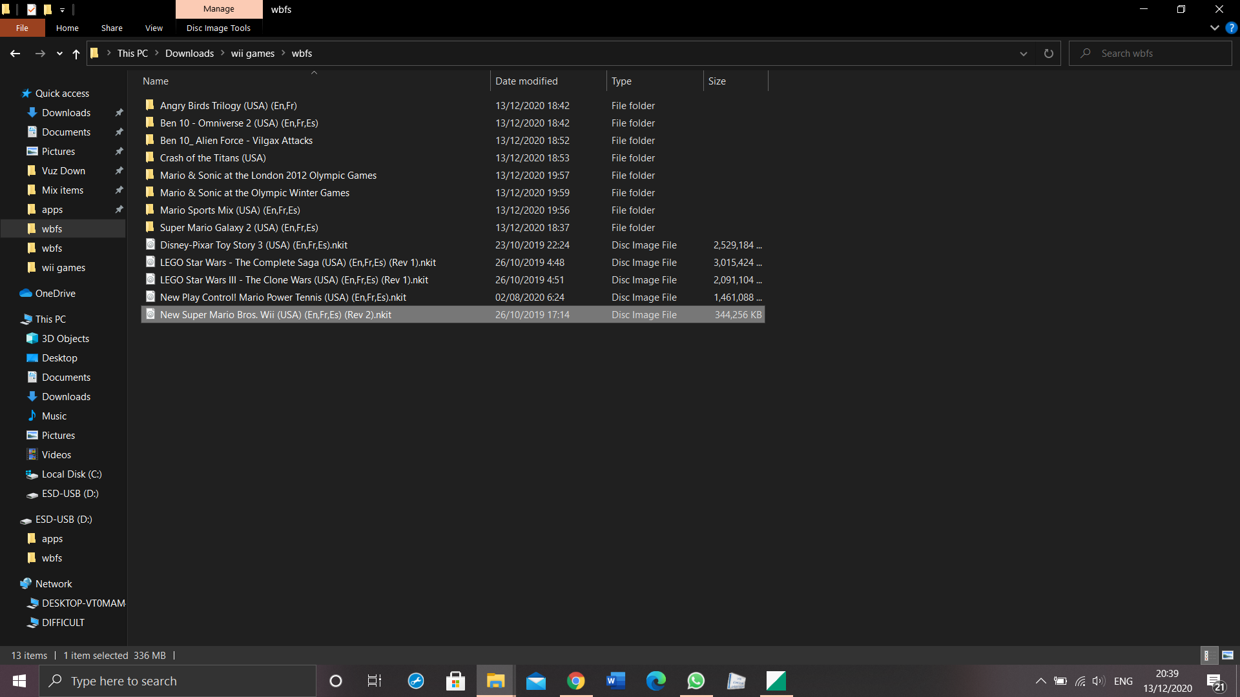The width and height of the screenshot is (1240, 697).
Task: Sort files by Date modified
Action: (549, 81)
